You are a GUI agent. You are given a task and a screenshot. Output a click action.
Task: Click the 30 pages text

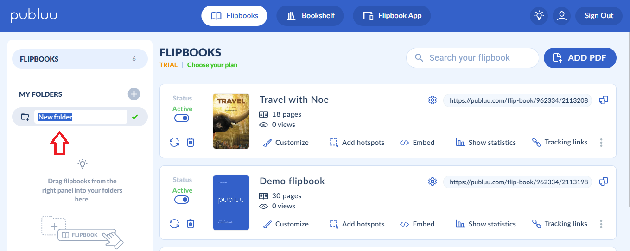click(287, 195)
